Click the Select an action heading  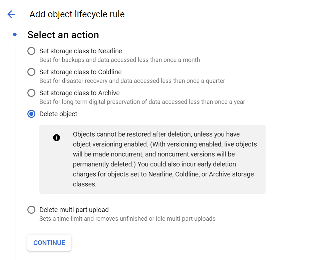pyautogui.click(x=63, y=35)
